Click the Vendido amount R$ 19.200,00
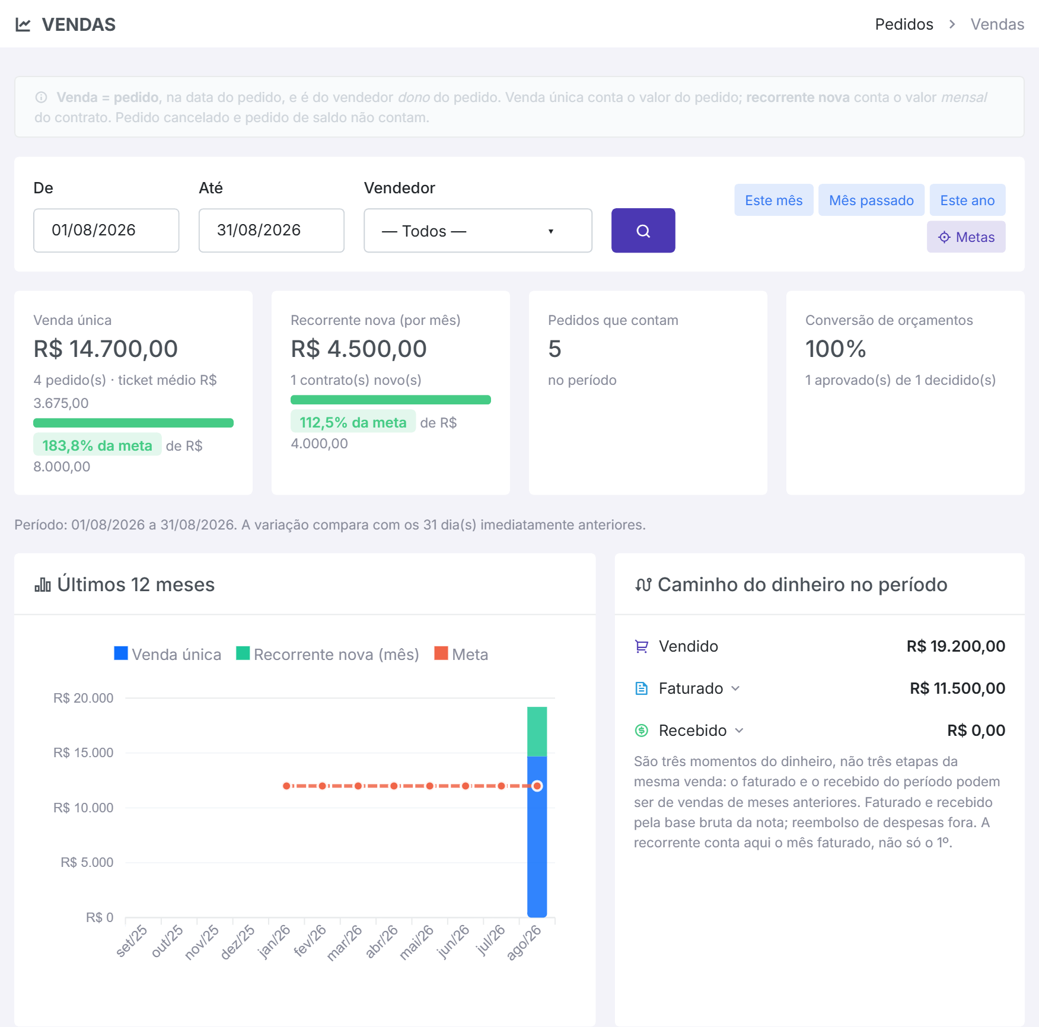Viewport: 1039px width, 1027px height. (956, 646)
